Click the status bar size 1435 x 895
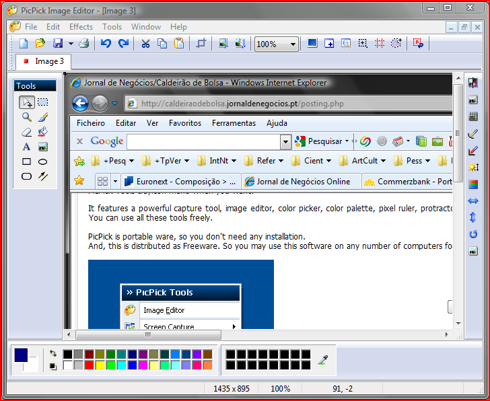The image size is (490, 401). (232, 389)
